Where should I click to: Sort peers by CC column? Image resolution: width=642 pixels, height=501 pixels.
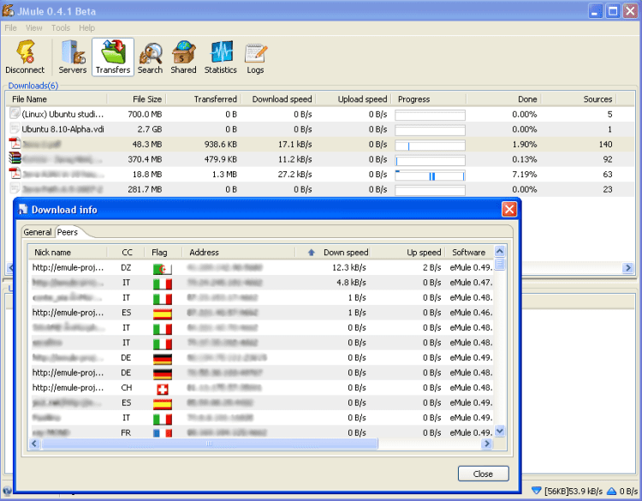(126, 253)
